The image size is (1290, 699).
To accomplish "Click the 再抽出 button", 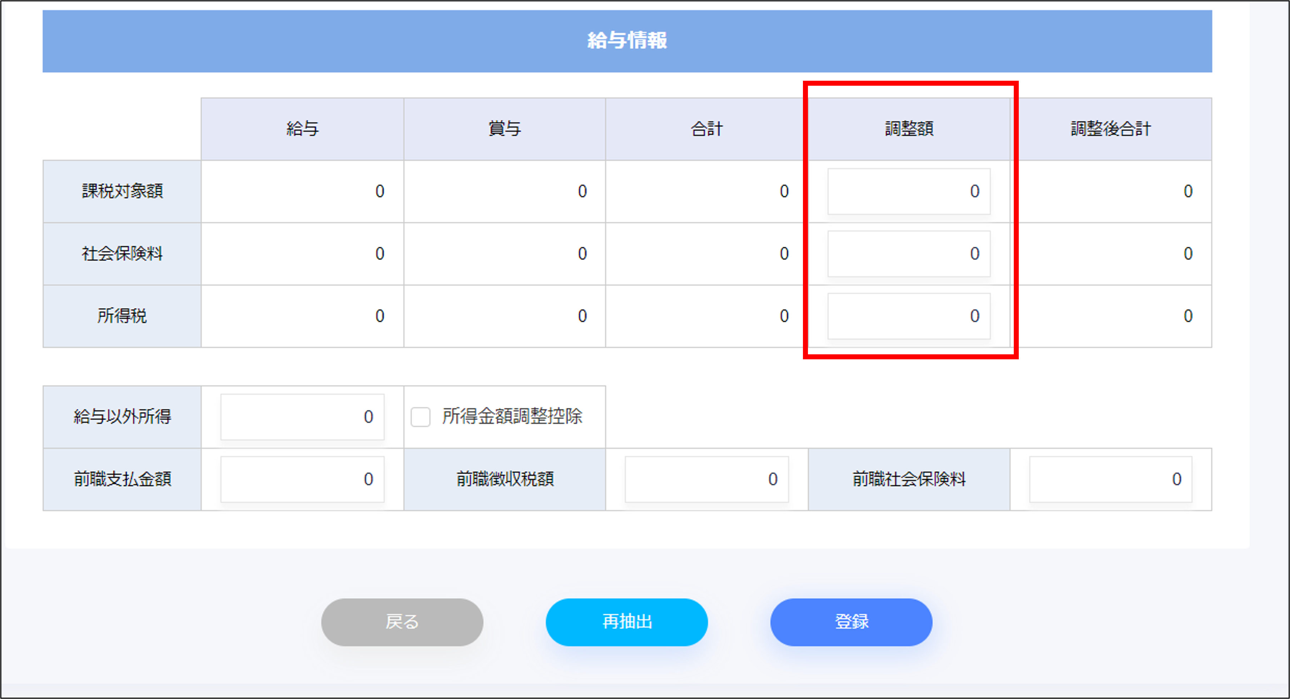I will 626,622.
